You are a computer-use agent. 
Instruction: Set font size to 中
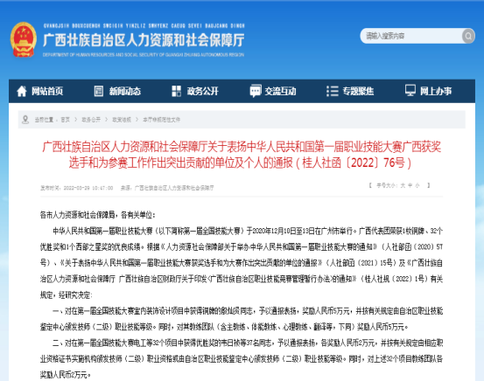tap(410, 185)
